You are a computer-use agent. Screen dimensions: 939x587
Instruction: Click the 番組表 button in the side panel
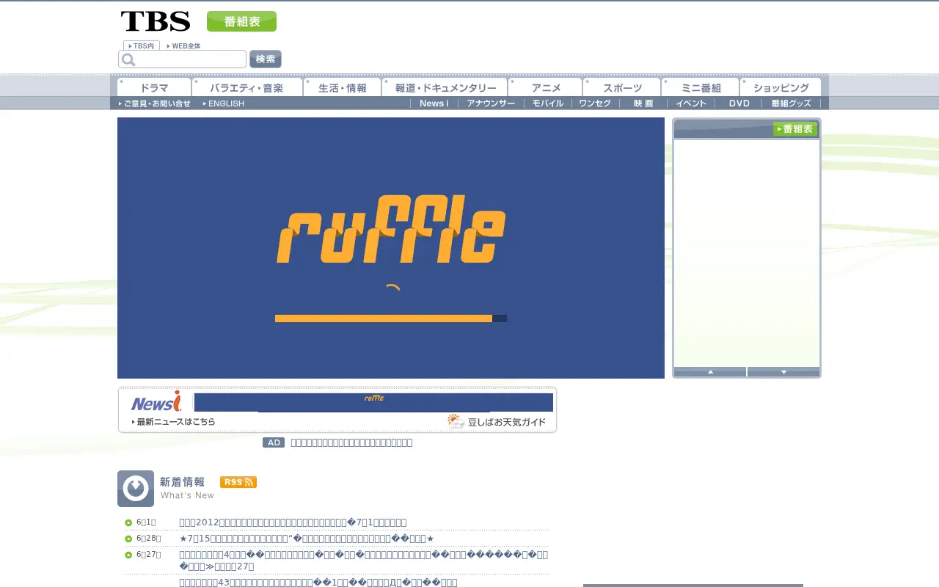(x=795, y=129)
